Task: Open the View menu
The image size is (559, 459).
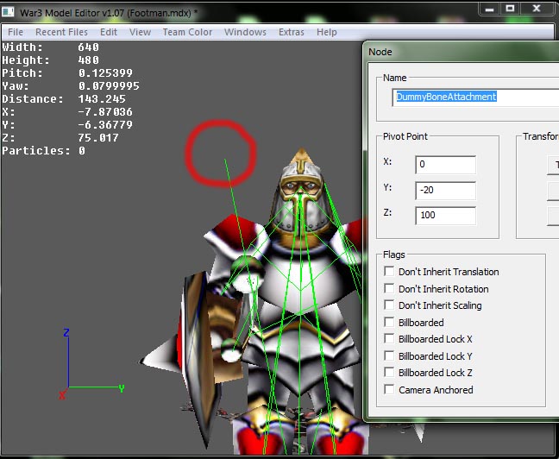Action: pyautogui.click(x=140, y=32)
